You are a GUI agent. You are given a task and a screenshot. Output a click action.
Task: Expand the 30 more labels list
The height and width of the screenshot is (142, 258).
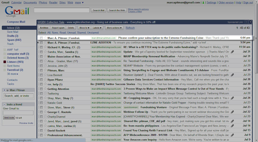[13, 74]
